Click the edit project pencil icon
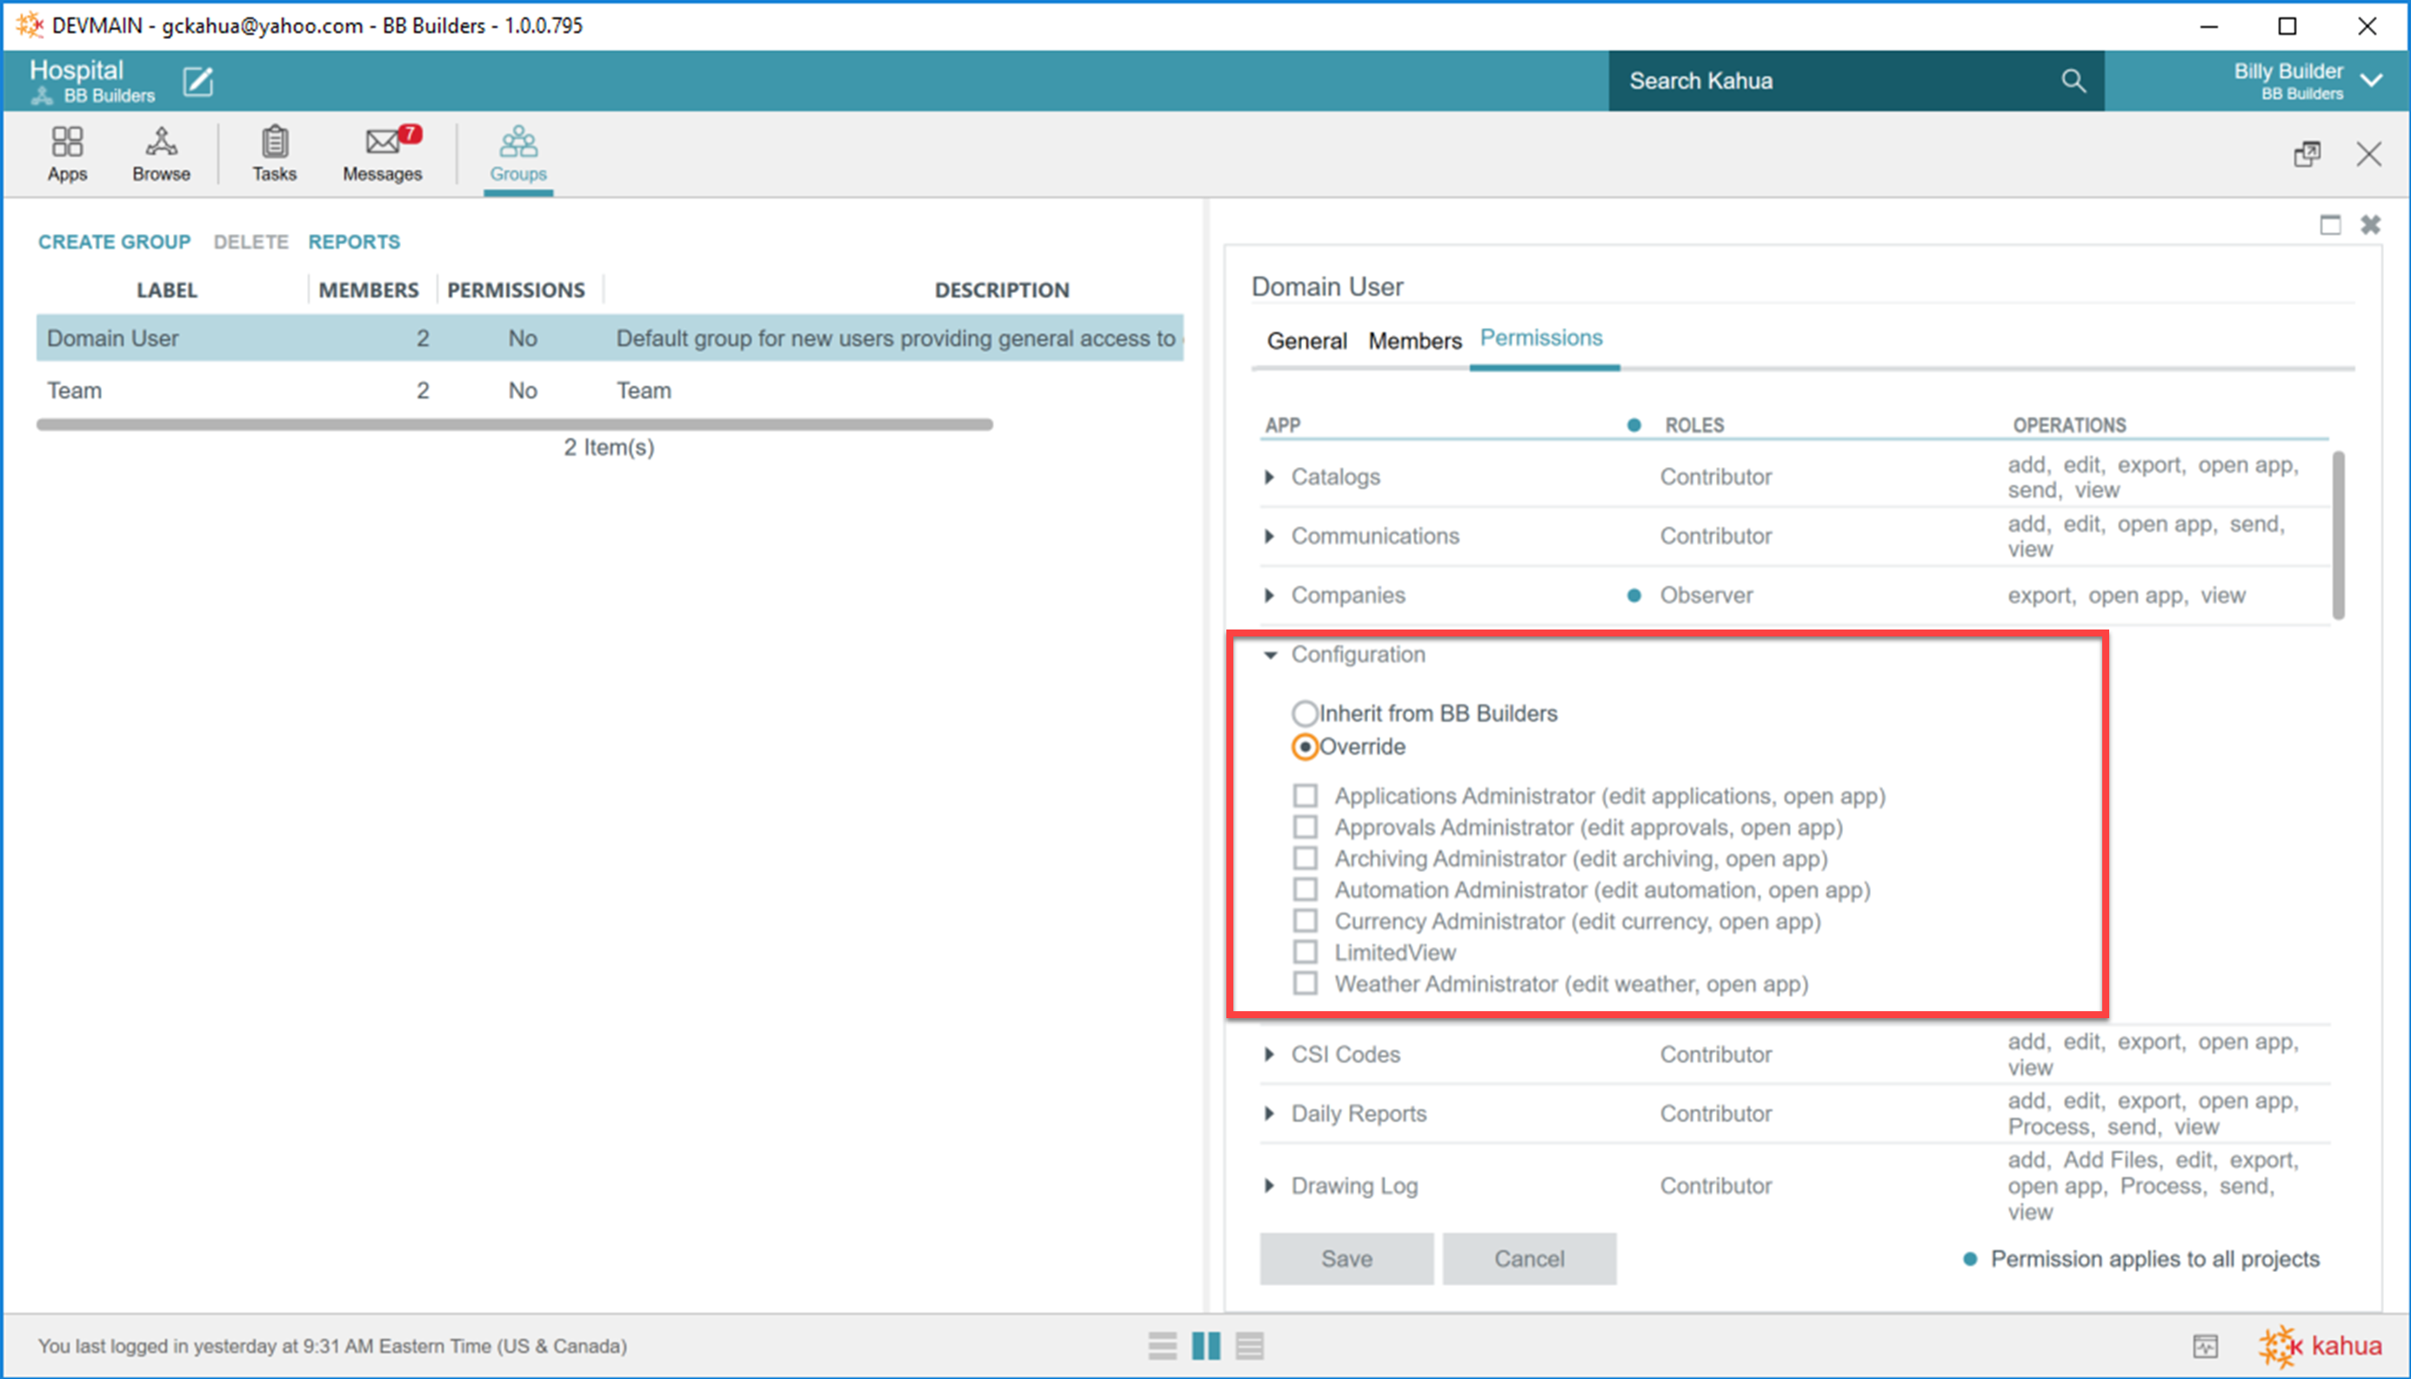This screenshot has width=2411, height=1379. point(198,82)
